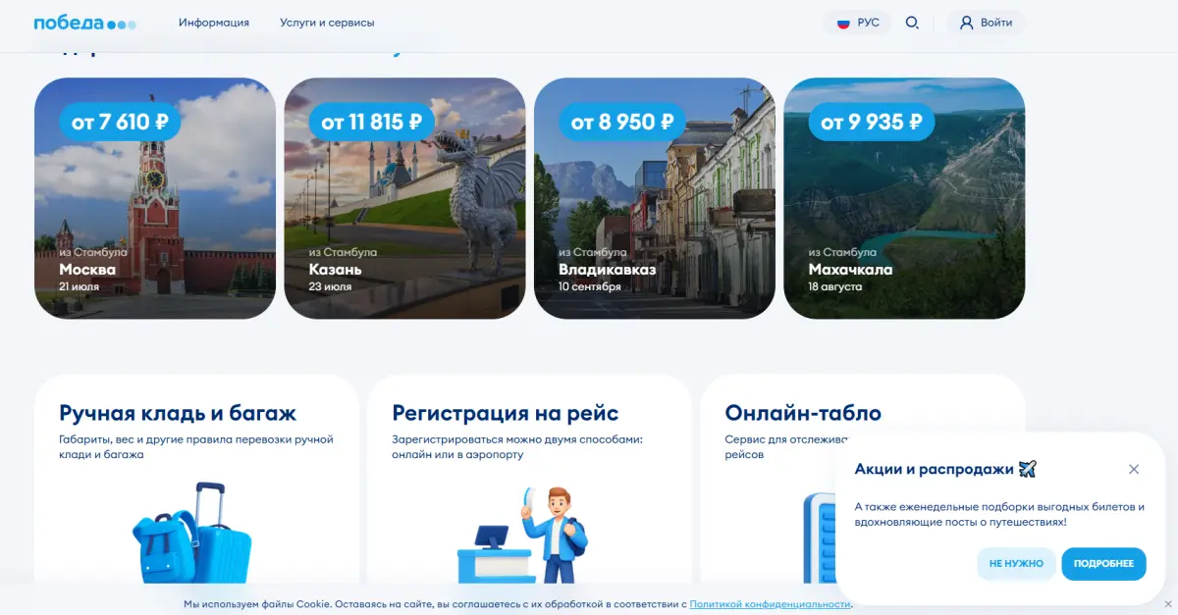
Task: Open the РУС language selector
Action: click(857, 23)
